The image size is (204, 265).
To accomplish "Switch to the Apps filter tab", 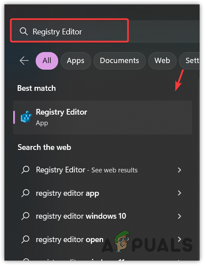I will 75,61.
